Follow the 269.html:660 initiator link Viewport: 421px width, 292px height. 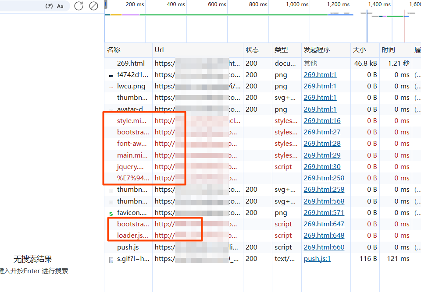click(x=324, y=247)
